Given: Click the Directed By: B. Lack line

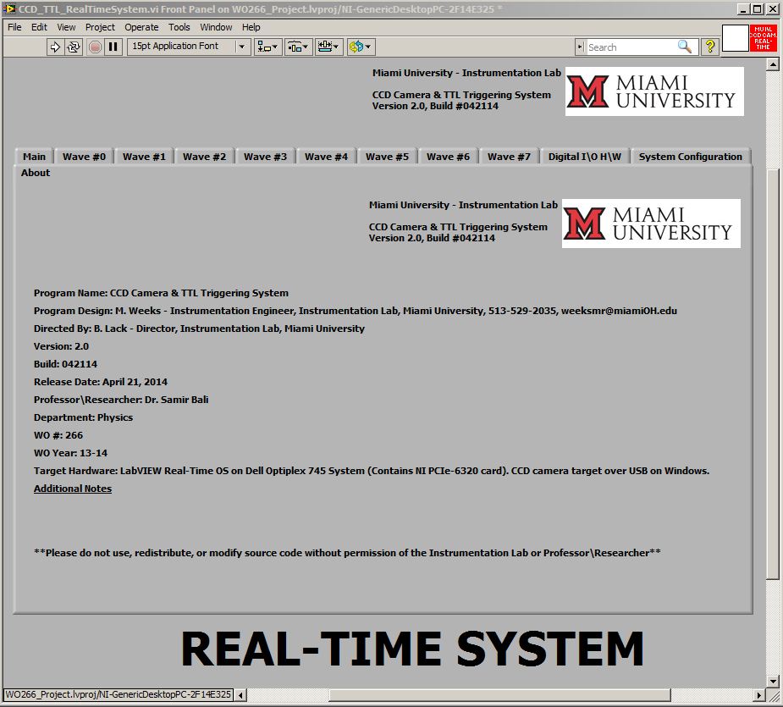Looking at the screenshot, I should [199, 329].
